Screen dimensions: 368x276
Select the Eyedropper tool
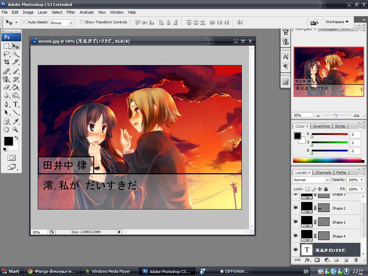[x=15, y=121]
